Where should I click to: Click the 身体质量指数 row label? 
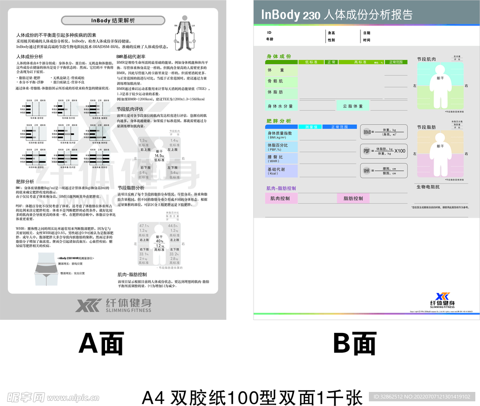pyautogui.click(x=281, y=135)
